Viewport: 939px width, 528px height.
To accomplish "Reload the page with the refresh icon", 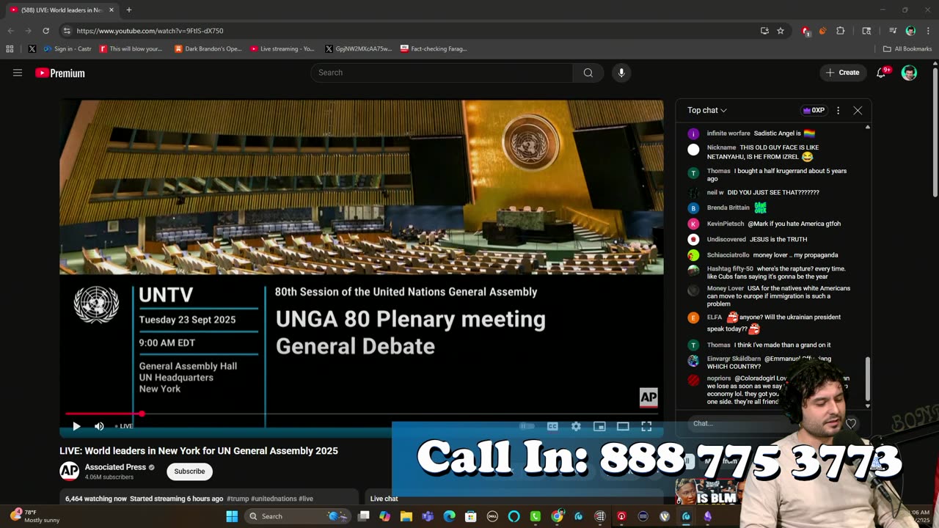I will [45, 31].
